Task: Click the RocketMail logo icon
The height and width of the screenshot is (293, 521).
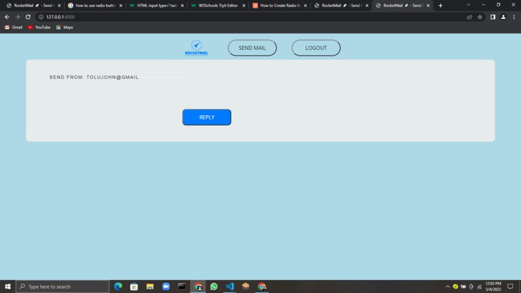Action: click(197, 48)
